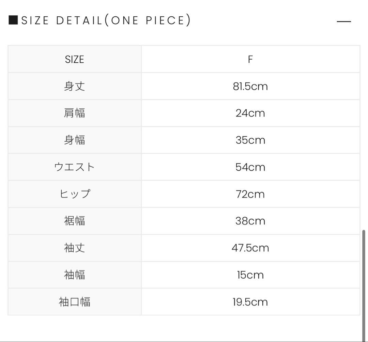This screenshot has height=342, width=368.
Task: Select the 身幅 row label
Action: coord(74,140)
